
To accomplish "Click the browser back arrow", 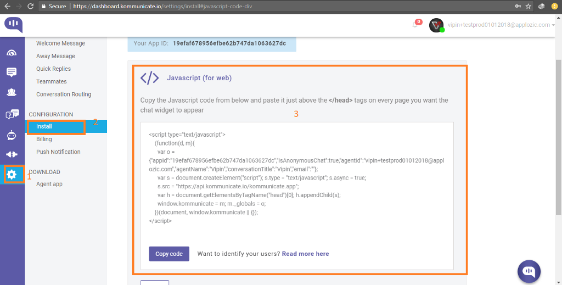I will point(7,6).
